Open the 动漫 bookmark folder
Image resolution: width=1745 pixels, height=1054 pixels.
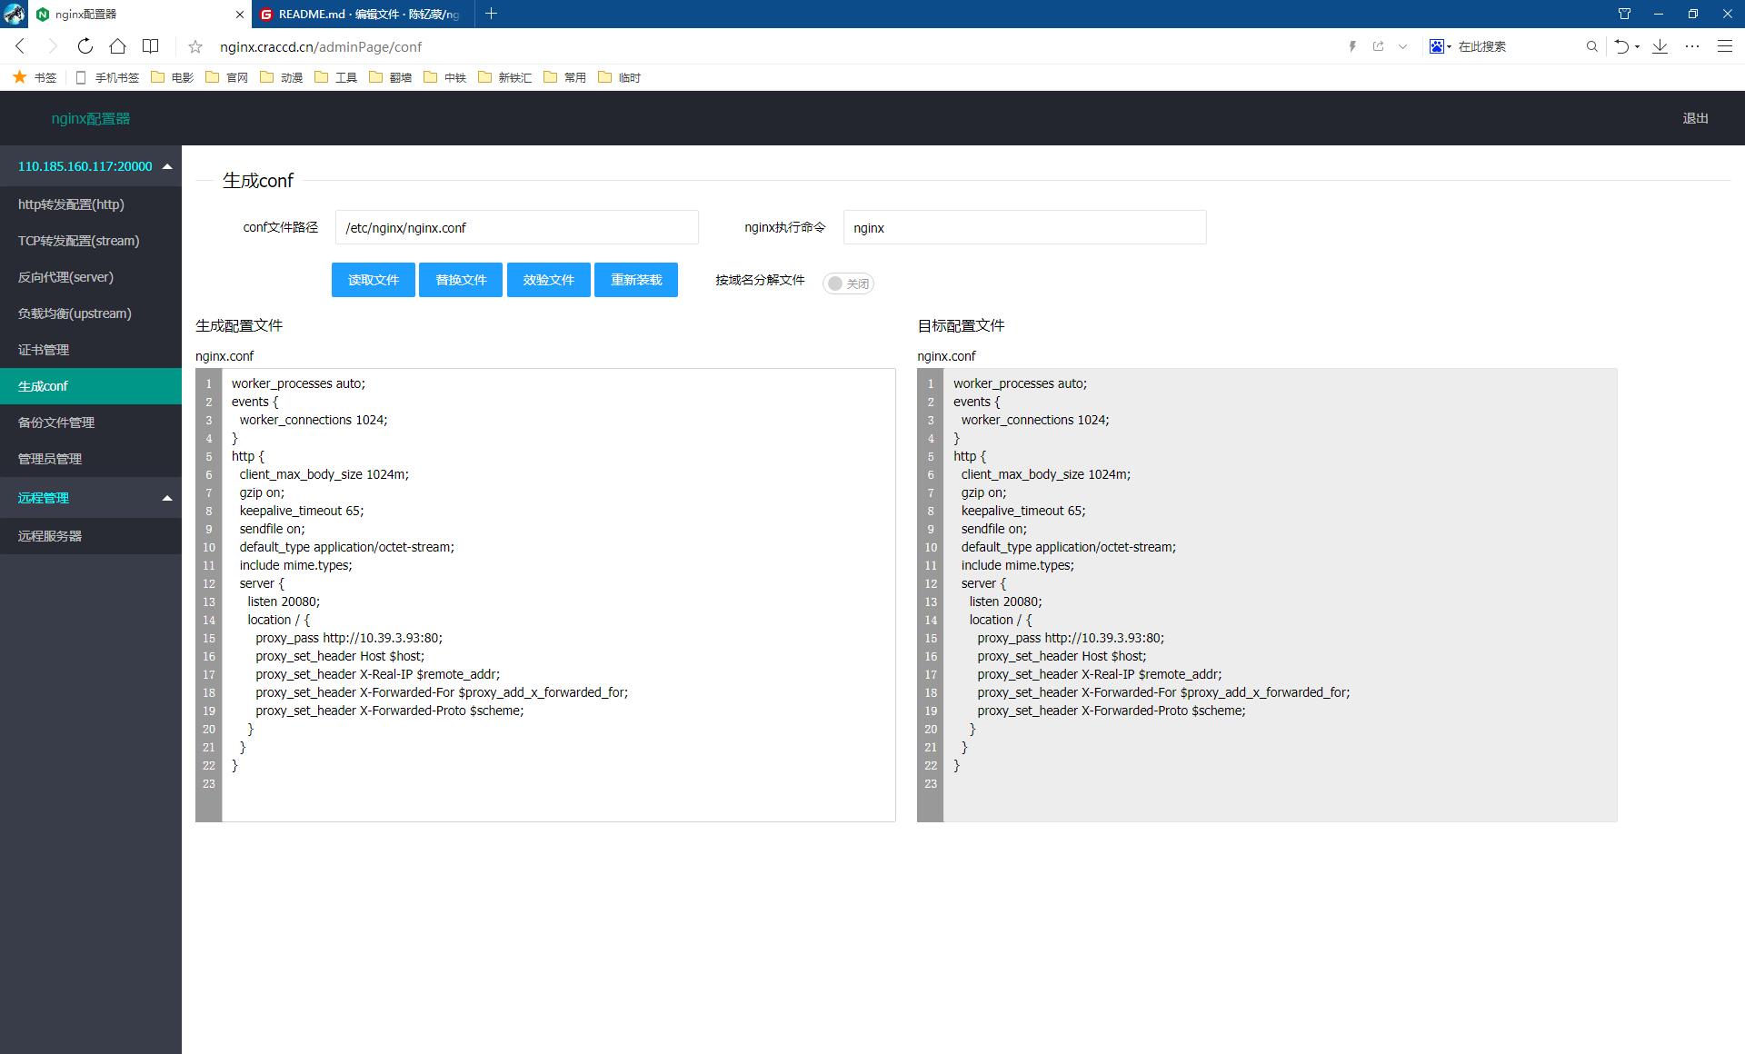pos(282,77)
